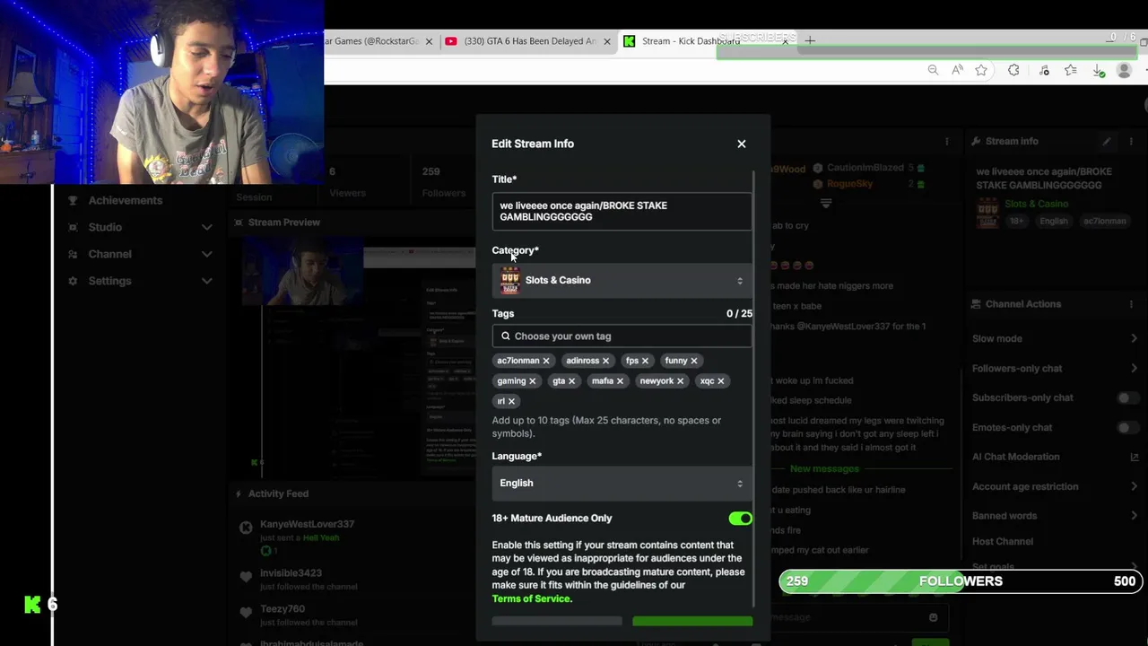1148x646 pixels.
Task: Open the Category dropdown showing Slots & Casino
Action: (622, 280)
